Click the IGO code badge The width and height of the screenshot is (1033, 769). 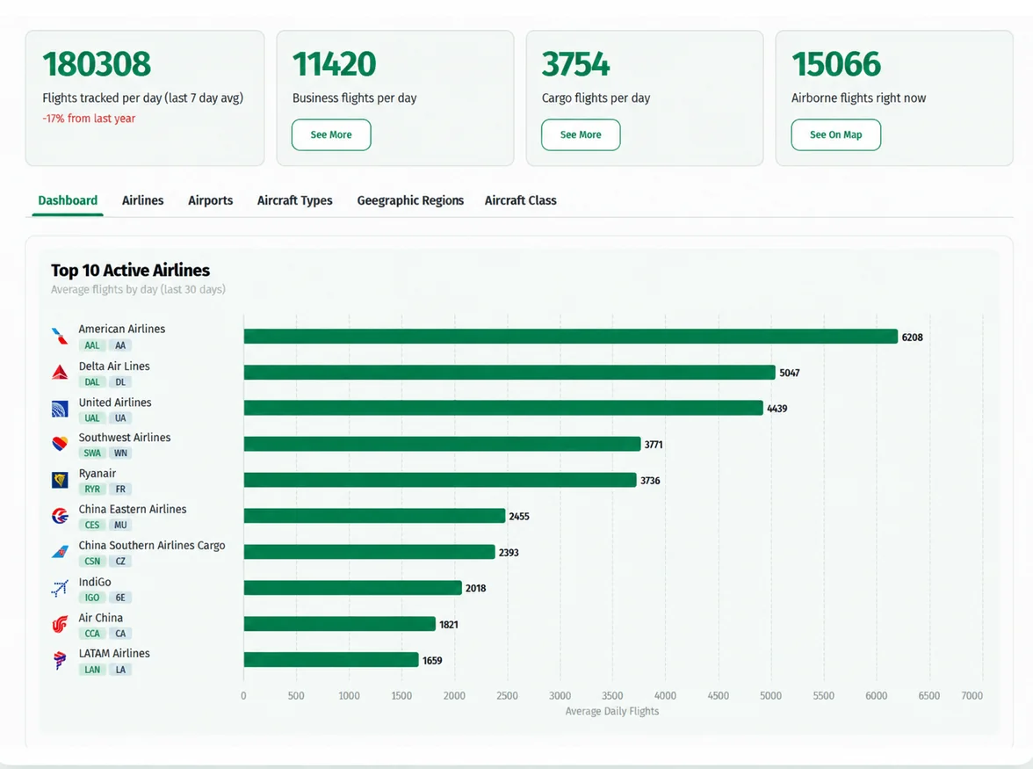point(92,598)
